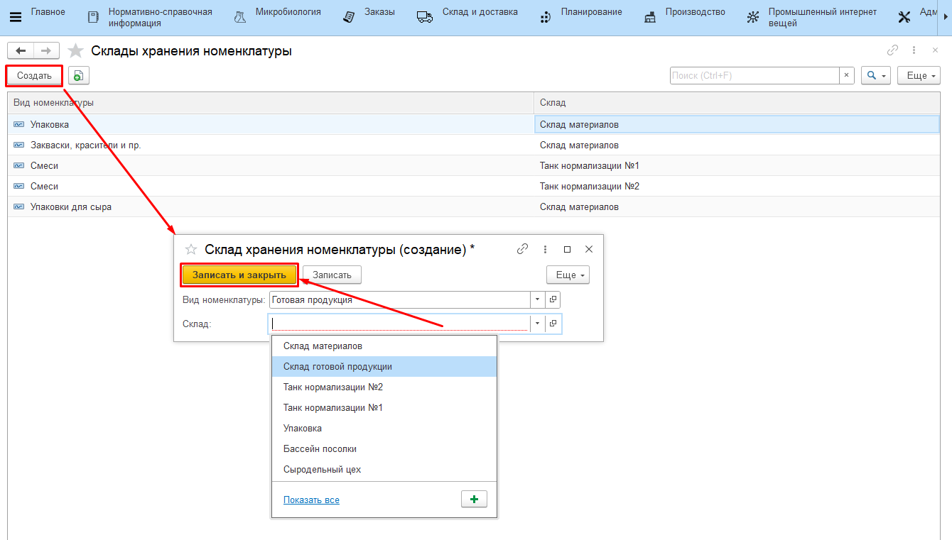Click the copy-create icon next to Создать
This screenshot has height=540, width=952.
(78, 76)
